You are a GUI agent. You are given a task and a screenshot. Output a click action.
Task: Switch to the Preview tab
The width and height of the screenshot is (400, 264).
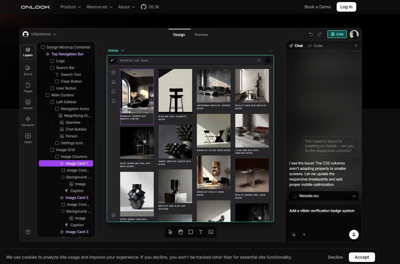201,34
